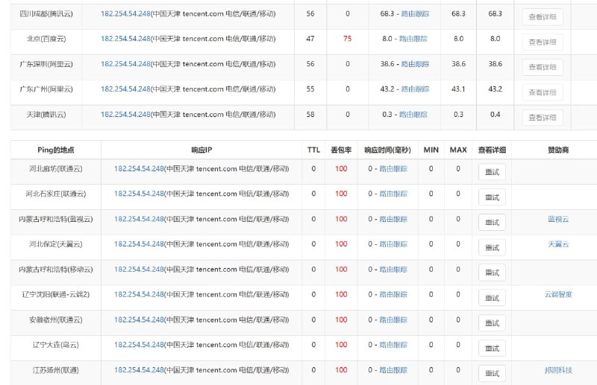This screenshot has height=385, width=597.
Task: Open the 蓝视云 sponsor link
Action: point(558,219)
